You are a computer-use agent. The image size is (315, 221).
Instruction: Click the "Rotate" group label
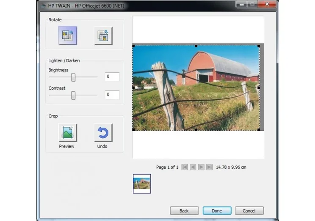tap(55, 20)
